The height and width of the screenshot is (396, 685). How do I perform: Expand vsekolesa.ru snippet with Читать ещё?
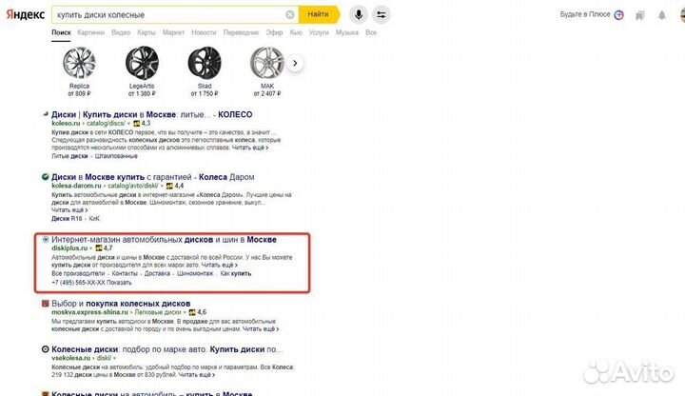[197, 375]
